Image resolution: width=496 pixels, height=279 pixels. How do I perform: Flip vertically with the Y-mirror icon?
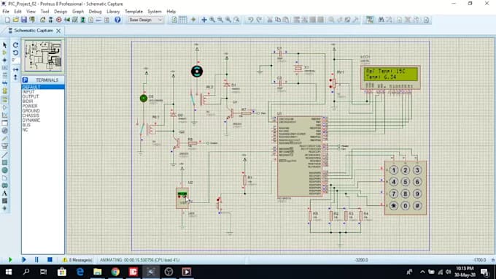[15, 77]
